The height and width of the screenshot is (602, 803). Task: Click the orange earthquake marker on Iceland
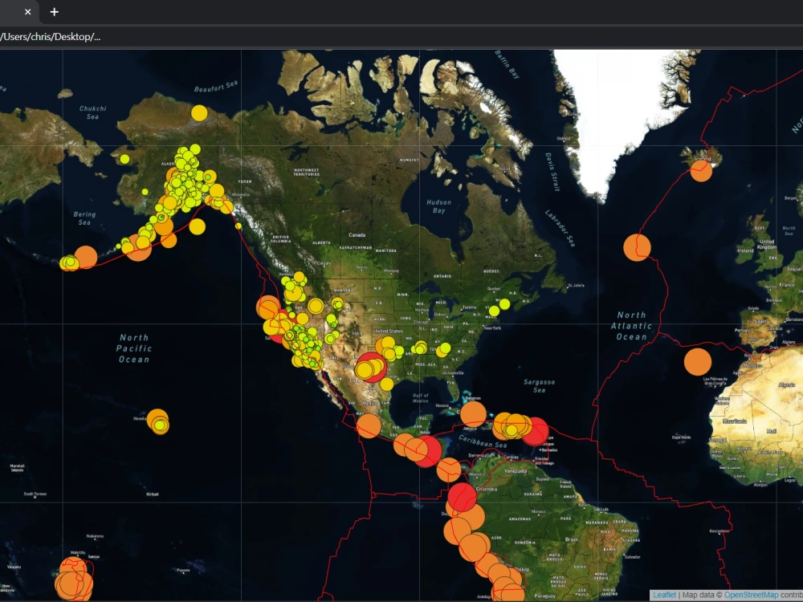point(701,170)
